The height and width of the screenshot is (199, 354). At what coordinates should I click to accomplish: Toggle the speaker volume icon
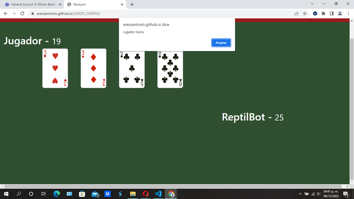click(x=318, y=194)
